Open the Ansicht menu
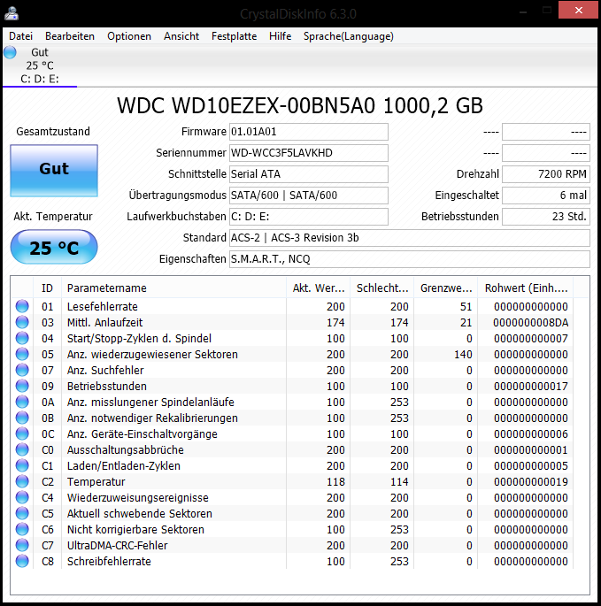 [x=181, y=36]
